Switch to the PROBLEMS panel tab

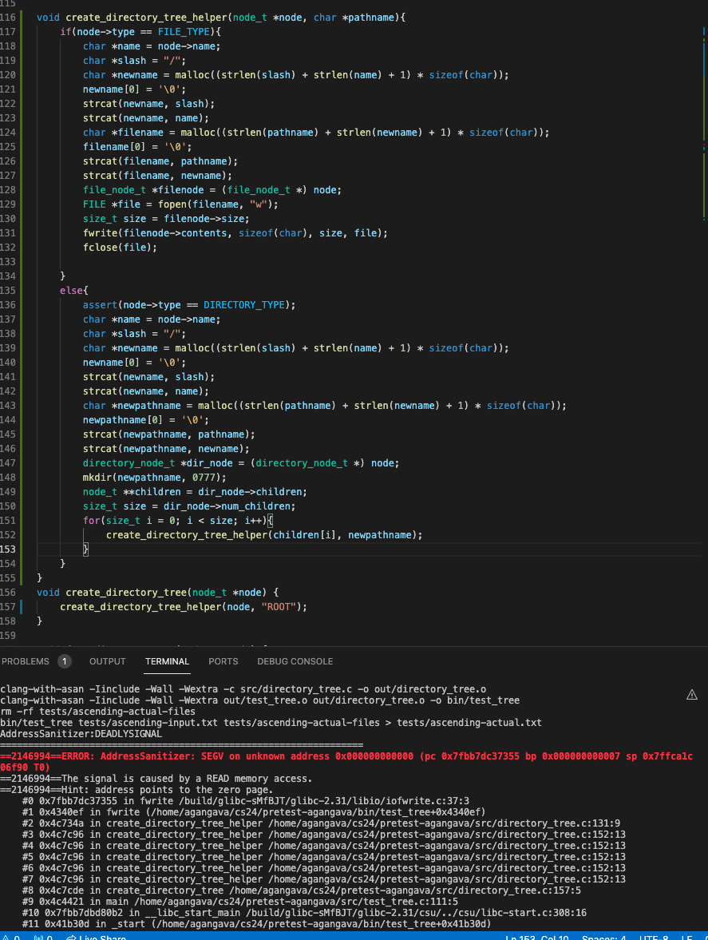pyautogui.click(x=25, y=661)
